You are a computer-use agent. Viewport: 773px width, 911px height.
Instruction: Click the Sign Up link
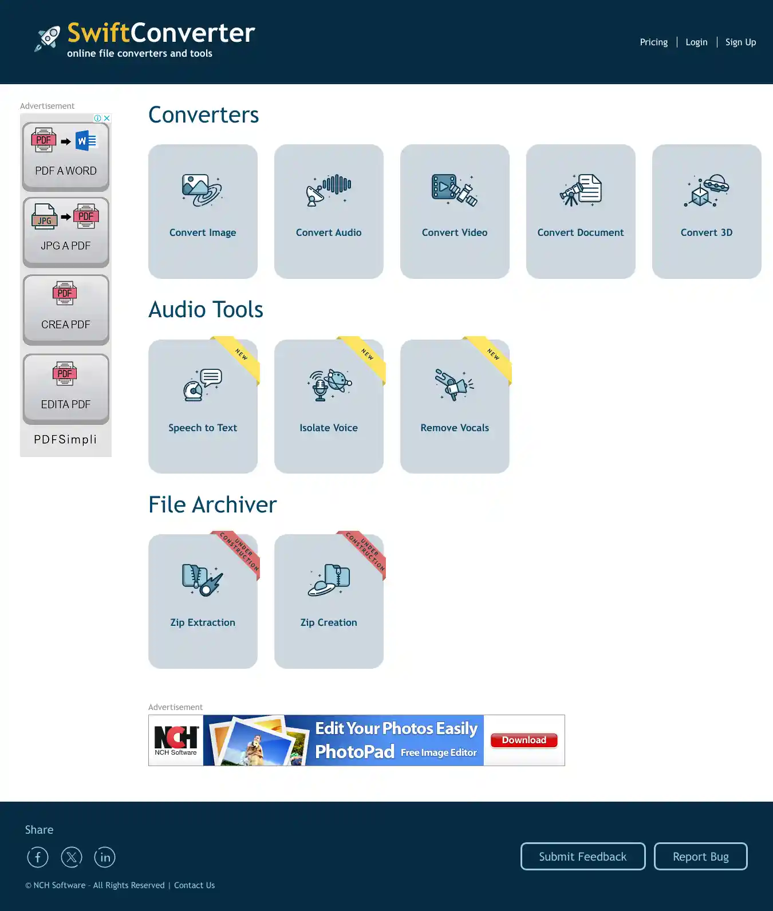tap(740, 42)
